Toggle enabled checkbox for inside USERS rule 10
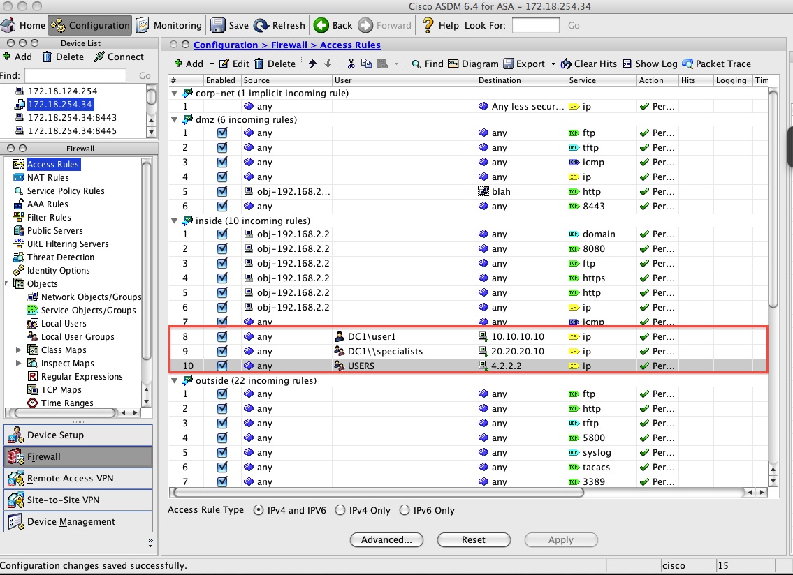The height and width of the screenshot is (575, 793). [x=222, y=366]
